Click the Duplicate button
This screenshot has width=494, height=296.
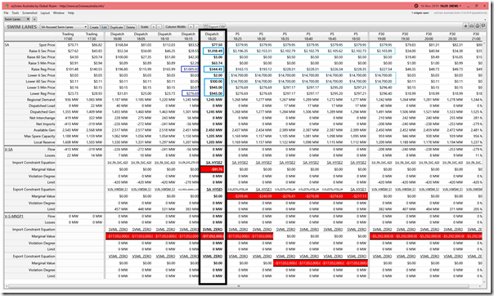click(116, 28)
